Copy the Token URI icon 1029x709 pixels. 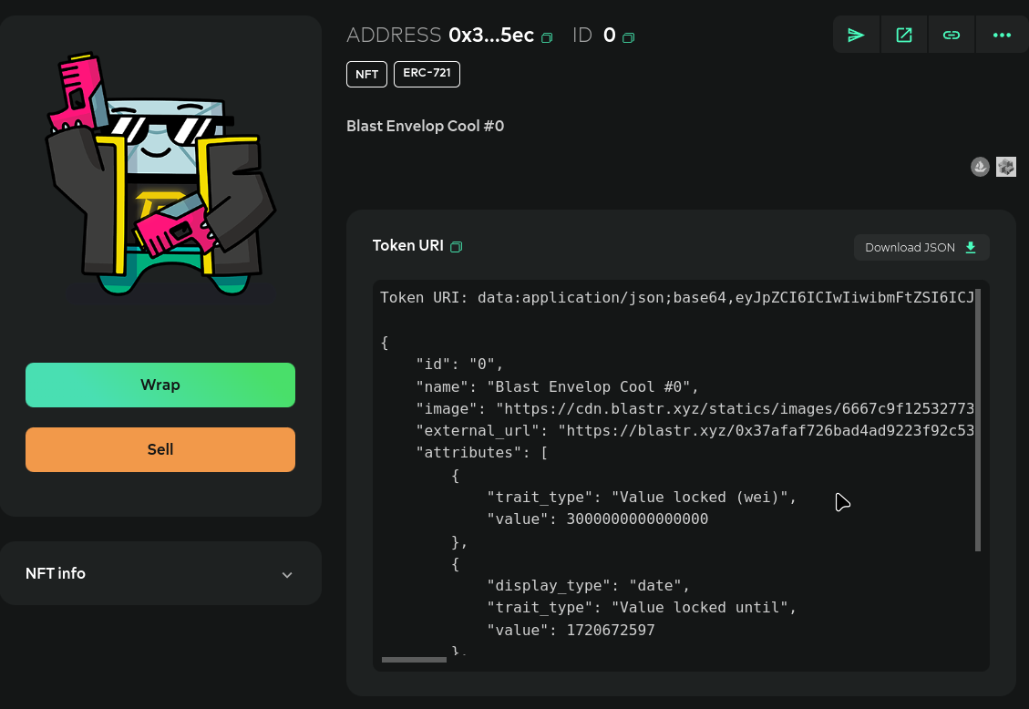point(456,247)
